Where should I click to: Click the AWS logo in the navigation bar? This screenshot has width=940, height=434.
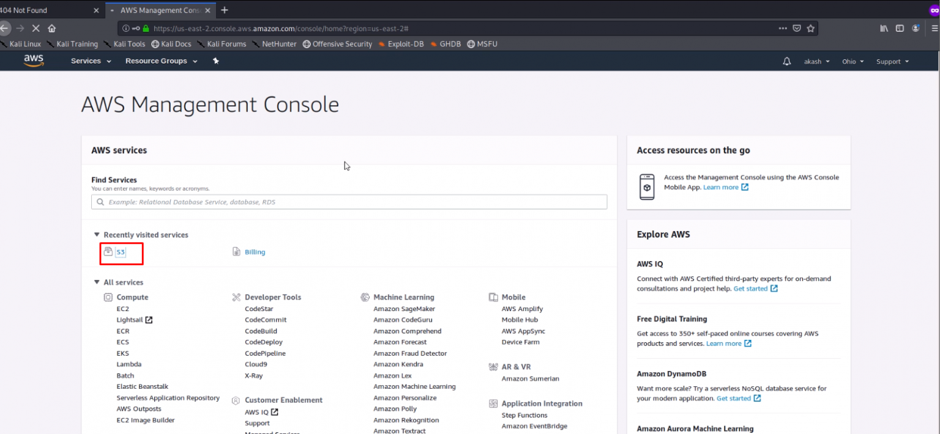pos(34,61)
